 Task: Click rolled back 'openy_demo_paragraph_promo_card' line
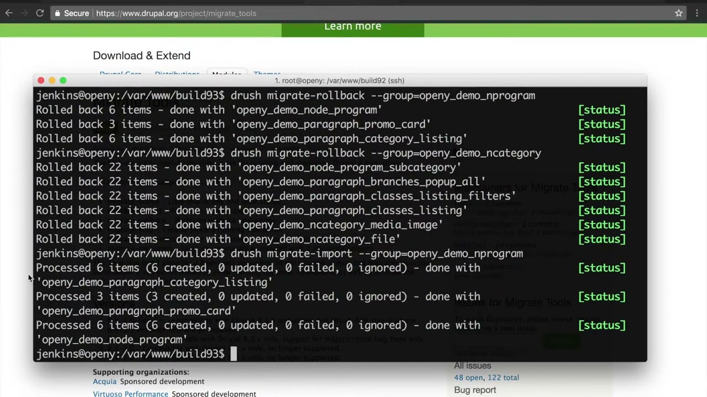pyautogui.click(x=234, y=124)
